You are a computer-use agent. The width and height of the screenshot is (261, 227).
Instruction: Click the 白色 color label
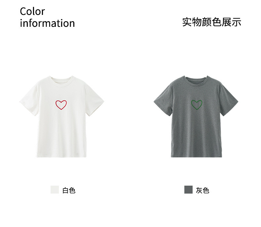point(69,190)
